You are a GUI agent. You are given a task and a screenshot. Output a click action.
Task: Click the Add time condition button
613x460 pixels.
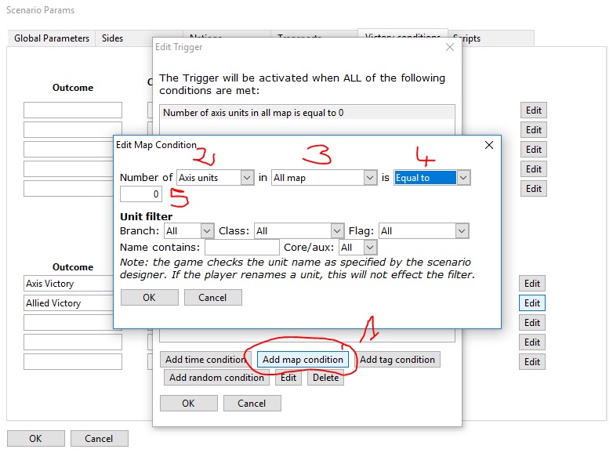point(205,360)
